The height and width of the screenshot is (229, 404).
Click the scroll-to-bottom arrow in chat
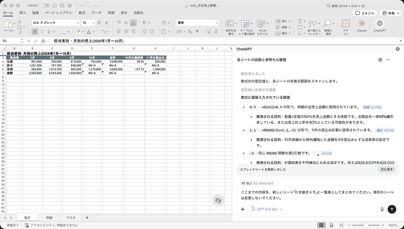pos(318,155)
